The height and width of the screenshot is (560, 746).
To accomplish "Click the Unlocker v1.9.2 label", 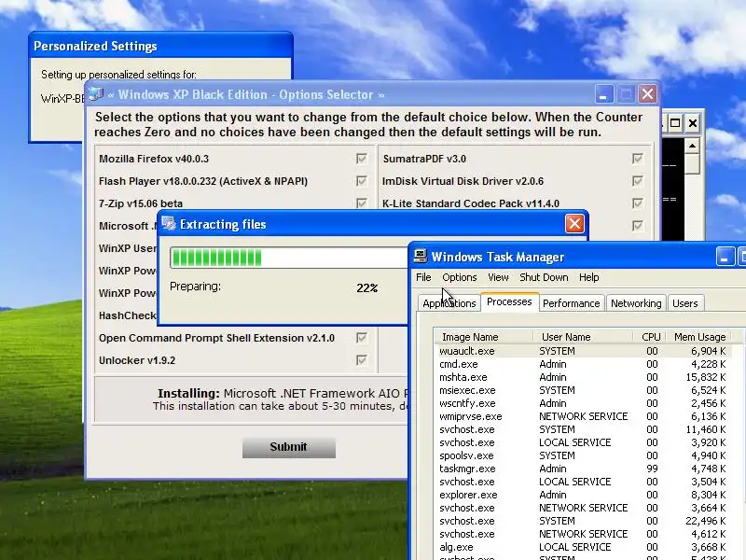I will point(137,360).
